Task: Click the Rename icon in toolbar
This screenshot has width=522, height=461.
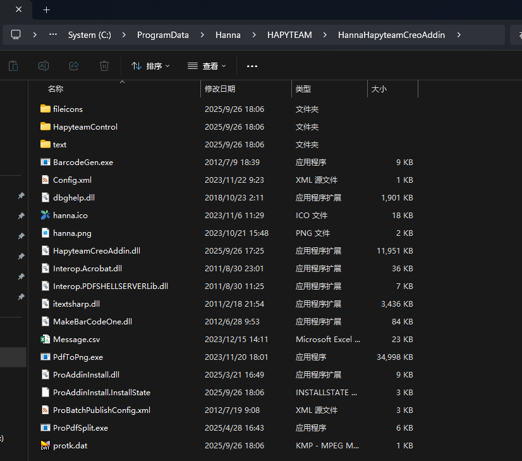Action: coord(44,66)
